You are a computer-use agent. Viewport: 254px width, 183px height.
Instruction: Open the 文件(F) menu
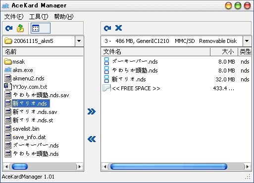pyautogui.click(x=14, y=16)
